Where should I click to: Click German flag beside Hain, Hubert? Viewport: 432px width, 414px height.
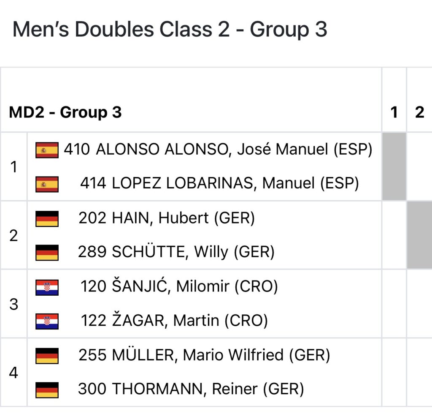pos(47,218)
